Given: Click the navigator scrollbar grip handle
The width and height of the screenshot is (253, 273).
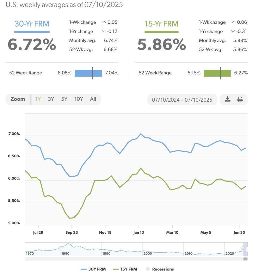Looking at the screenshot, I should [x=245, y=259].
